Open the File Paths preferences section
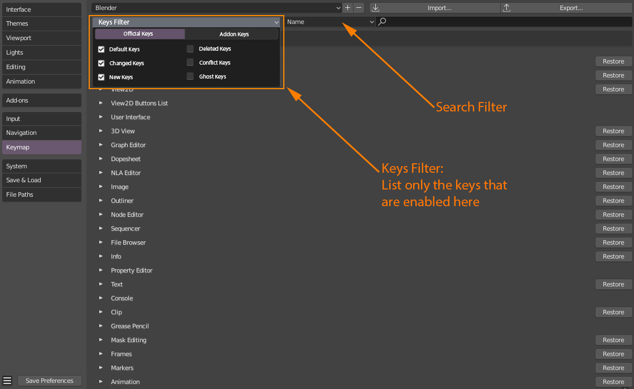This screenshot has height=389, width=634. 42,194
